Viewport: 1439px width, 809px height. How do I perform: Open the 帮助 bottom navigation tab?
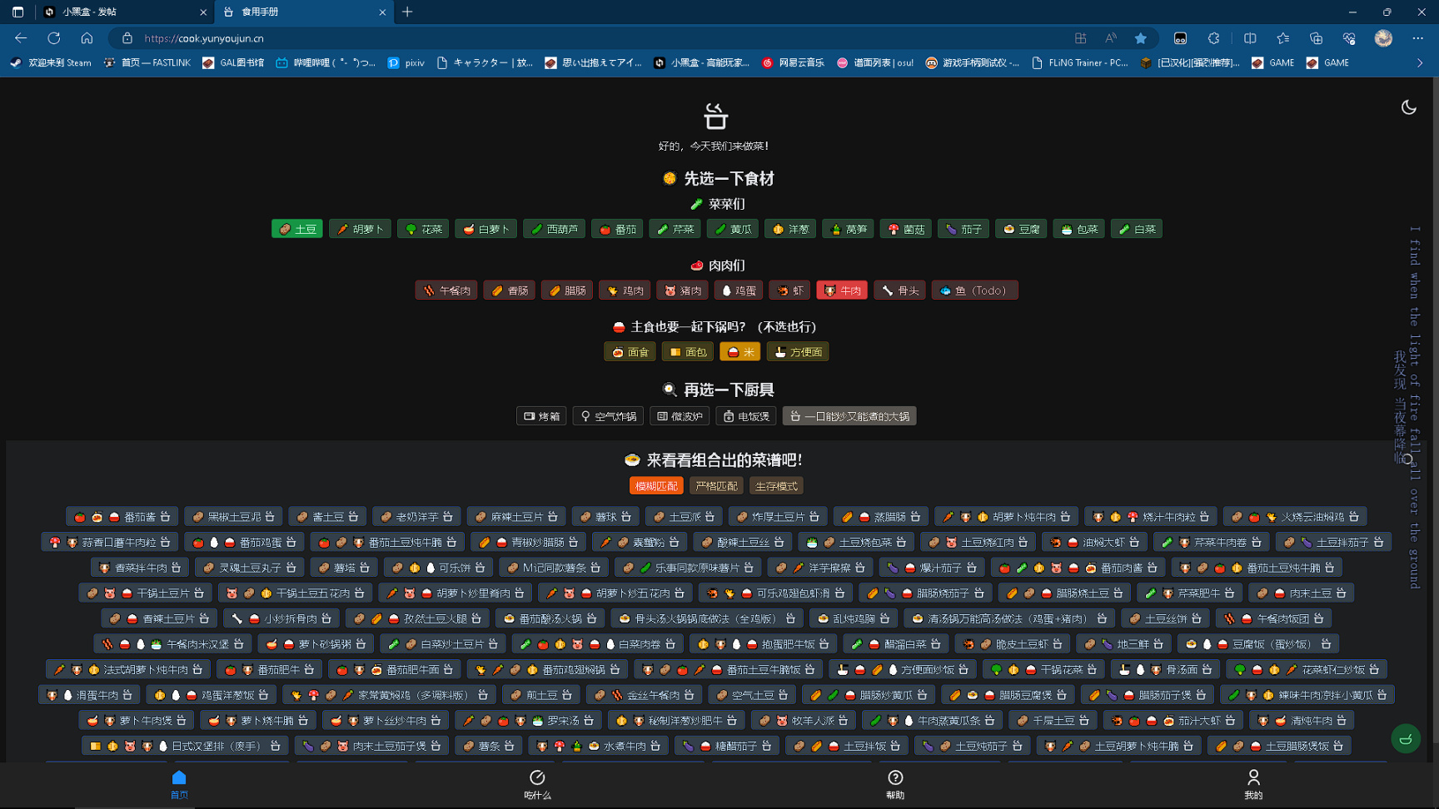point(895,784)
